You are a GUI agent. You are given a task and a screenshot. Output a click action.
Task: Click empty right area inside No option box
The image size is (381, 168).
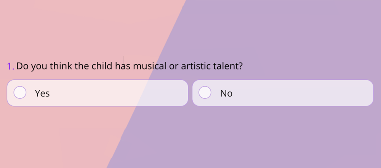[x=324, y=93]
